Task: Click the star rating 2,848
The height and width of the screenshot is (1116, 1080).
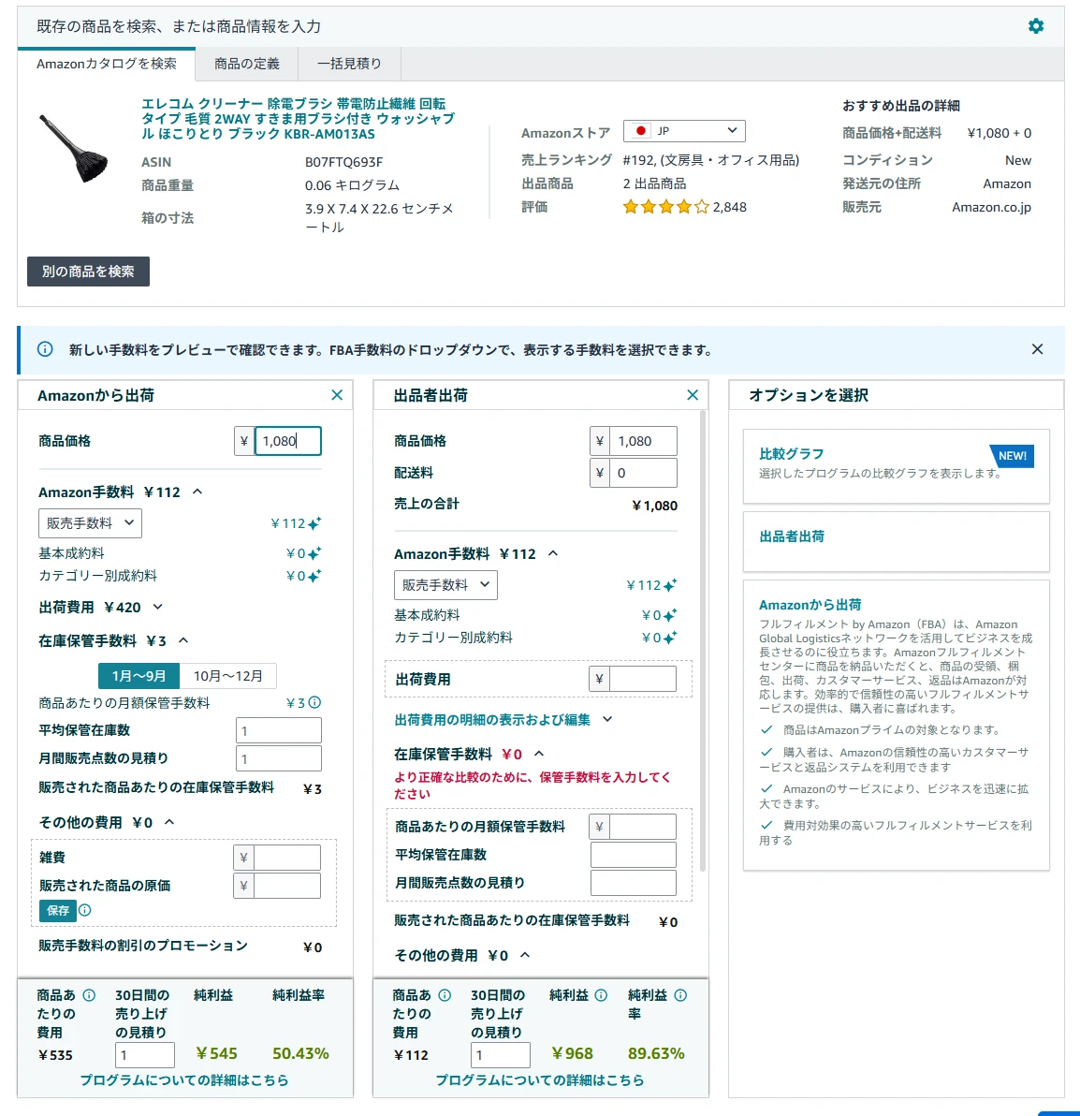Action: pyautogui.click(x=684, y=207)
